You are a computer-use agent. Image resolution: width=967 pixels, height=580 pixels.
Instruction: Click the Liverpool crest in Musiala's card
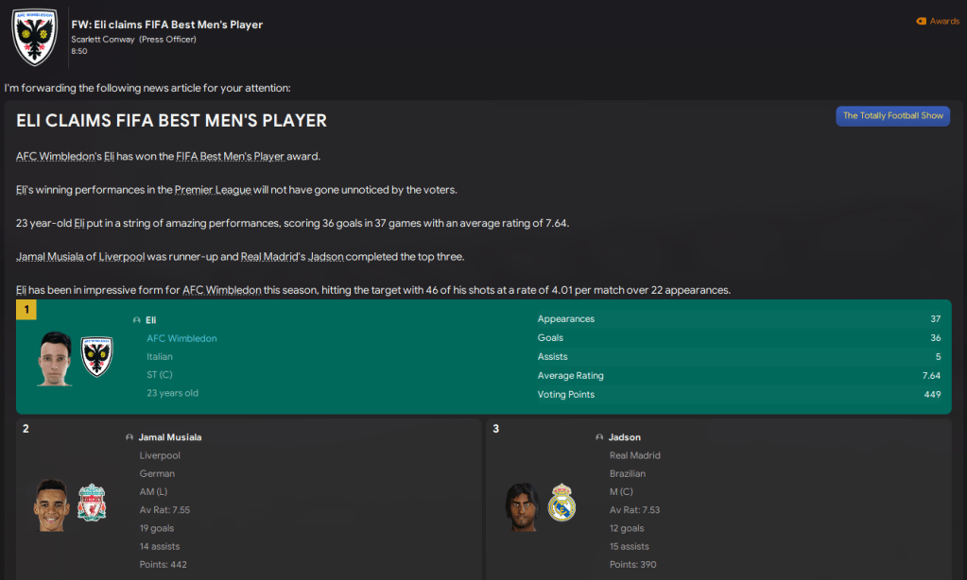click(92, 503)
